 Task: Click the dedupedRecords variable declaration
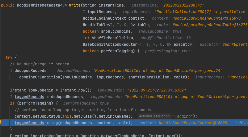(x=31, y=71)
